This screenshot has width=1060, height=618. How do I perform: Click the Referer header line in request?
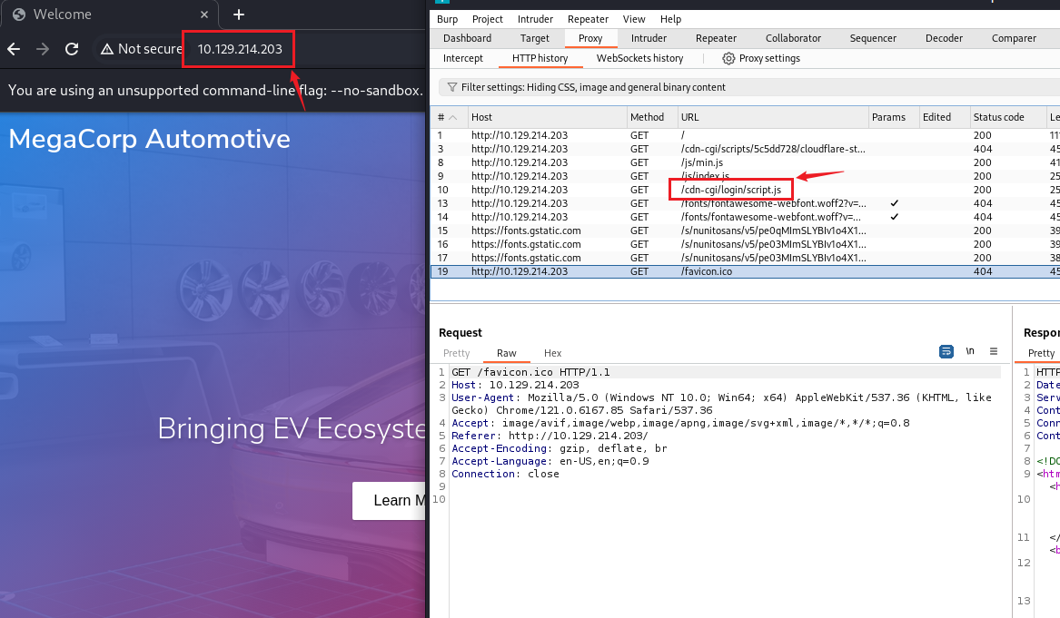point(550,437)
